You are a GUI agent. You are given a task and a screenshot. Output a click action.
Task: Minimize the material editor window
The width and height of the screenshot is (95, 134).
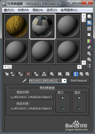tap(71, 3)
